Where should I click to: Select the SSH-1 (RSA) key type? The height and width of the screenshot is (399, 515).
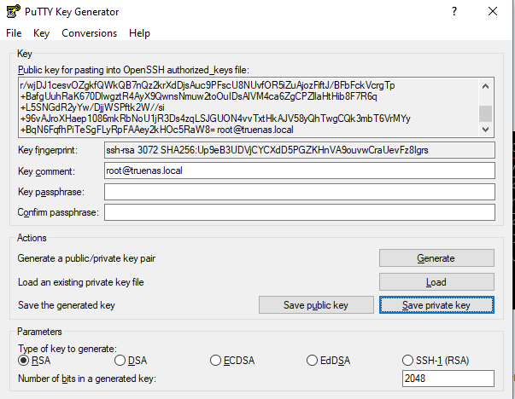pos(436,361)
